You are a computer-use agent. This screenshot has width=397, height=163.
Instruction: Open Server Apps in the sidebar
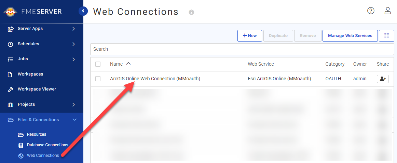click(30, 29)
